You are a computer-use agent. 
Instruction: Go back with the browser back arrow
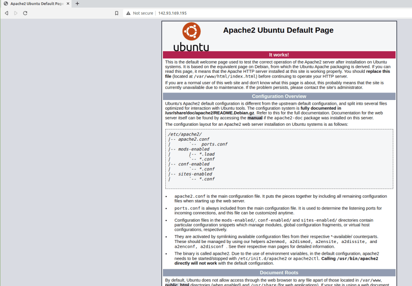7,13
